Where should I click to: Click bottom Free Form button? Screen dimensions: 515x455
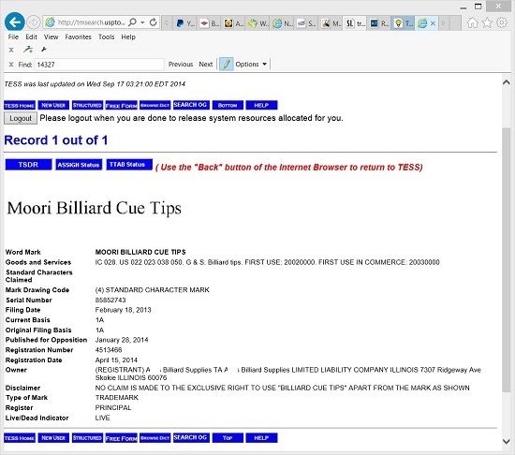pos(121,438)
